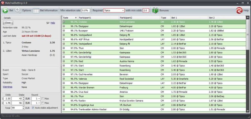
Task: Disable Auto stake adjustment checkbox
Action: [x=33, y=108]
